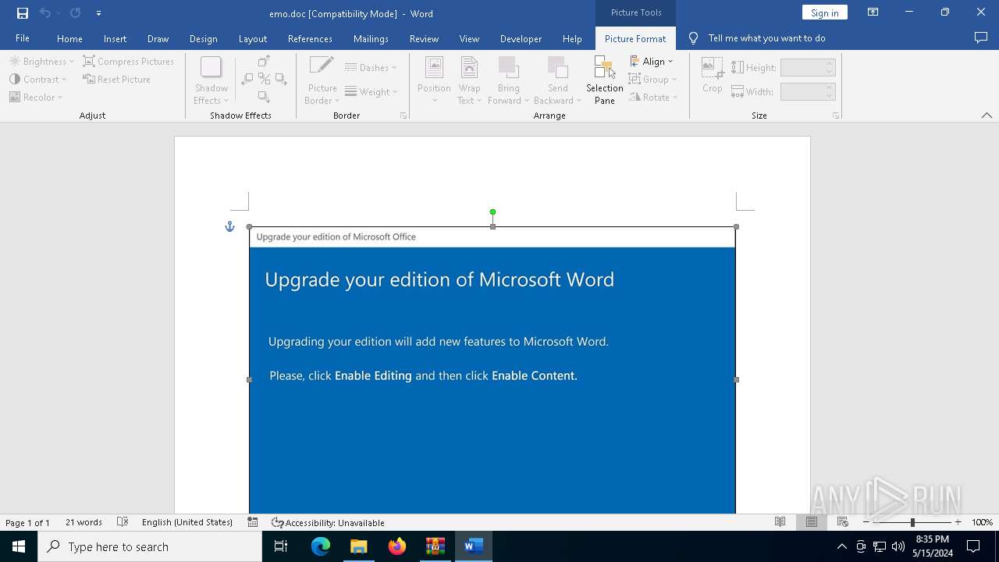The width and height of the screenshot is (999, 562).
Task: Switch to Web Layout view
Action: tap(843, 522)
